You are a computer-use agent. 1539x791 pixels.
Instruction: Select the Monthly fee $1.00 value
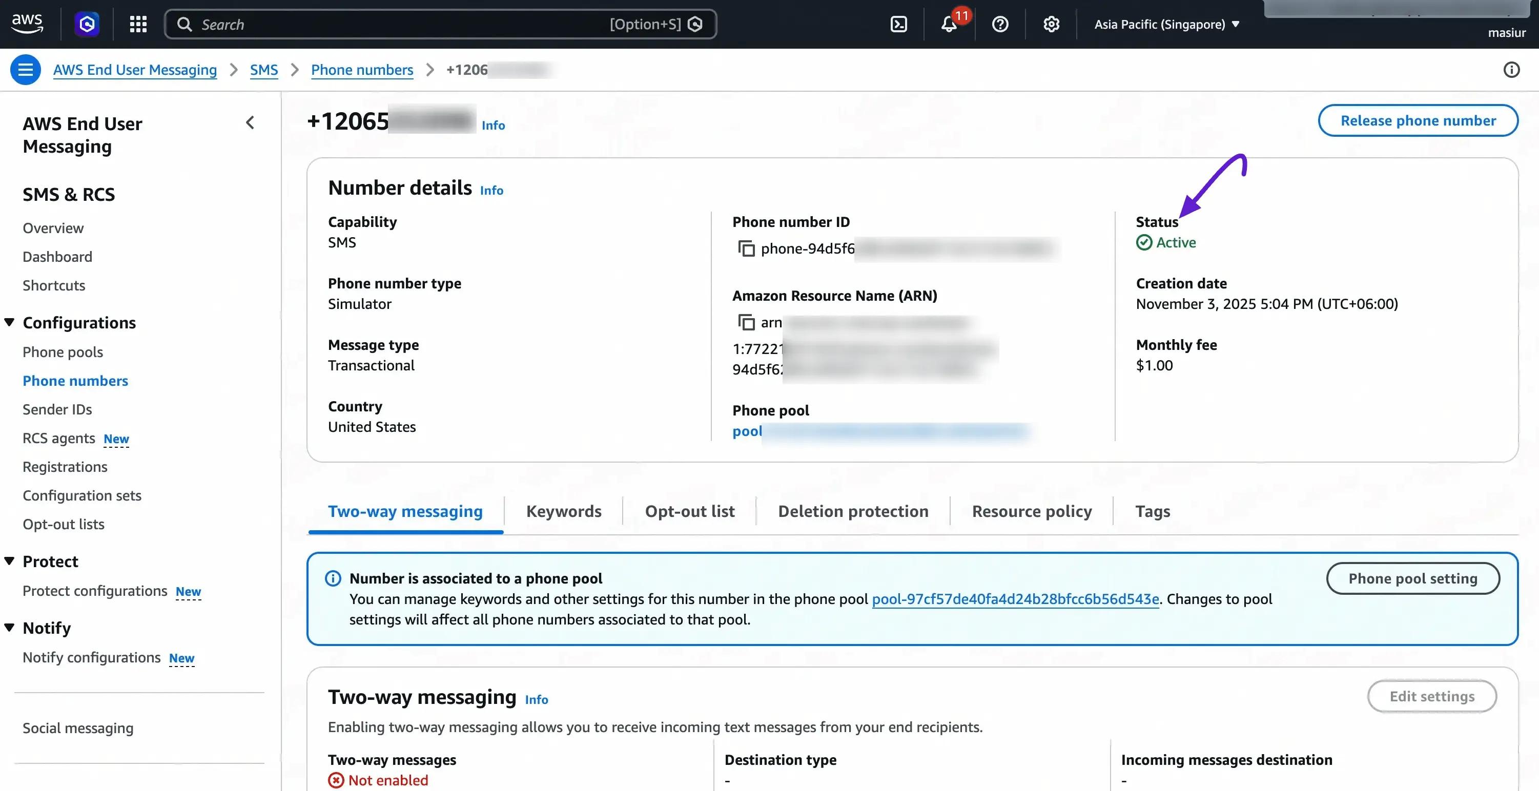point(1154,365)
